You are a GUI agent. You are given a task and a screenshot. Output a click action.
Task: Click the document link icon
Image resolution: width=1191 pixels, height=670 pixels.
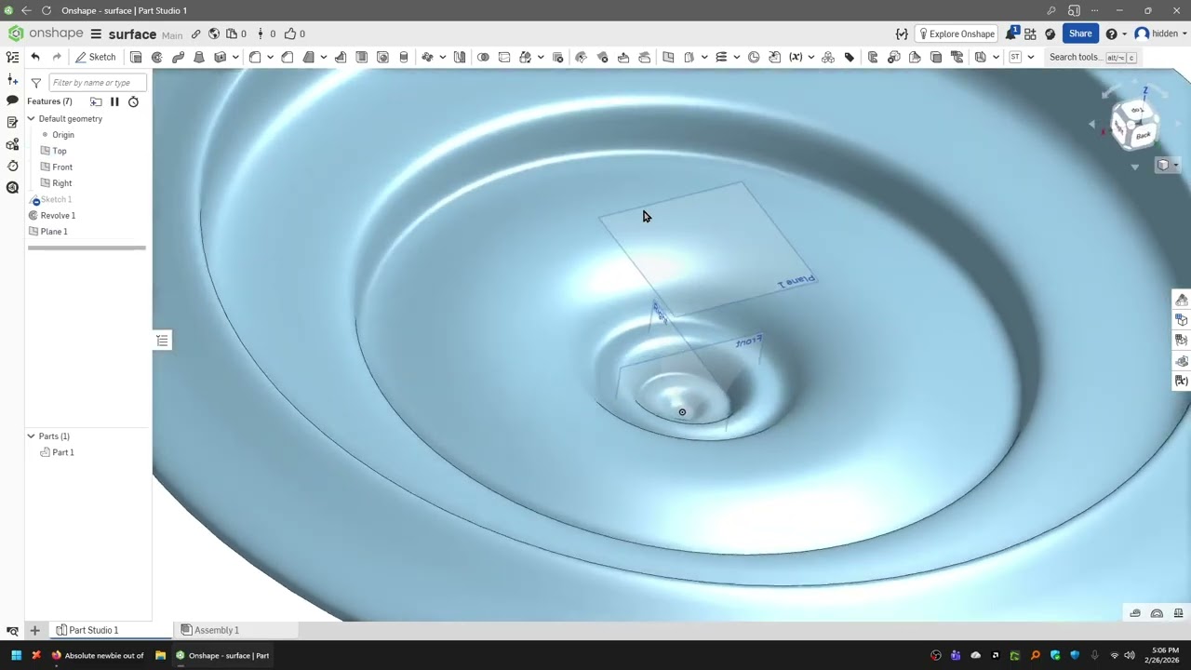pos(195,33)
